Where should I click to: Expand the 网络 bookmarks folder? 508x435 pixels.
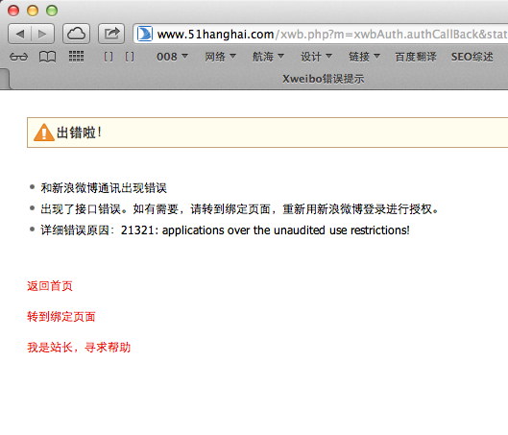(220, 57)
